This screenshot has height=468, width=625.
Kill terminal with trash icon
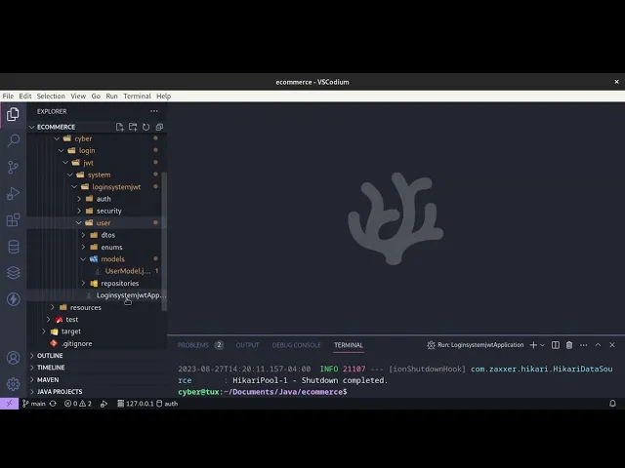pyautogui.click(x=569, y=345)
